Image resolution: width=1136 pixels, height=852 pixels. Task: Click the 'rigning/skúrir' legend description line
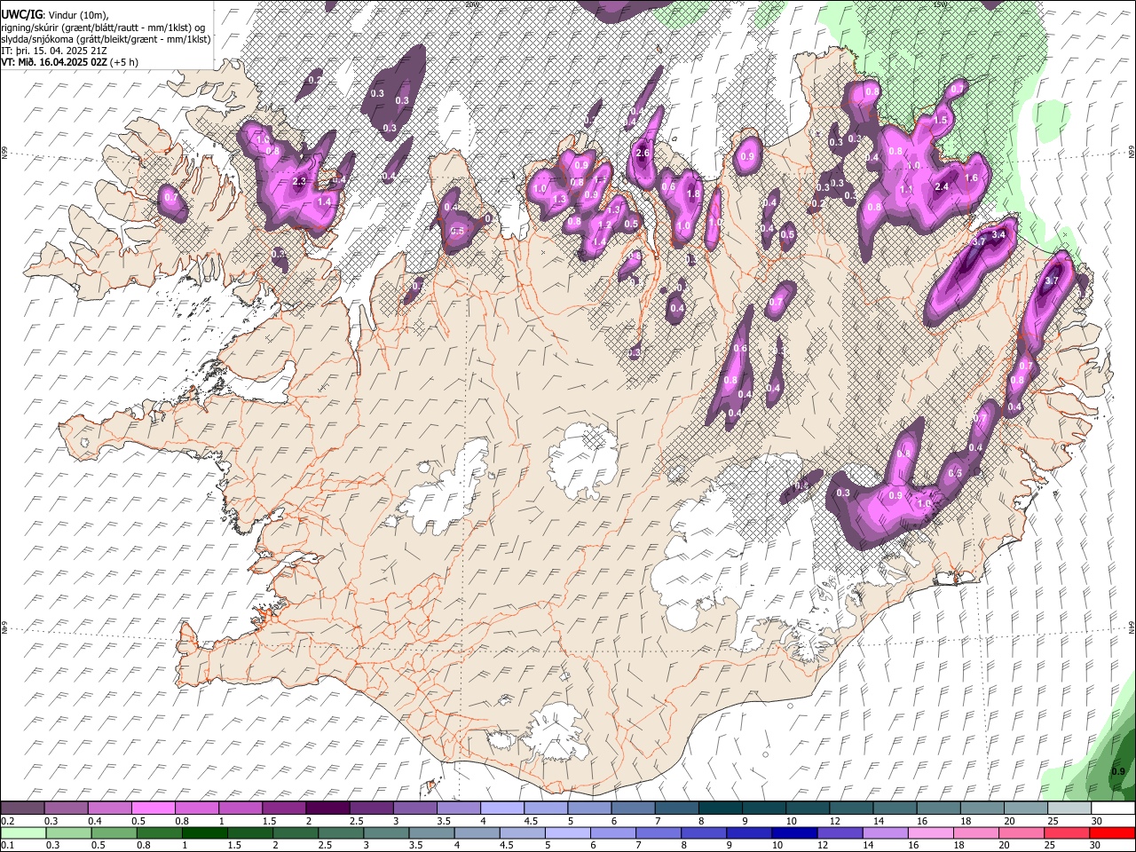pyautogui.click(x=104, y=27)
